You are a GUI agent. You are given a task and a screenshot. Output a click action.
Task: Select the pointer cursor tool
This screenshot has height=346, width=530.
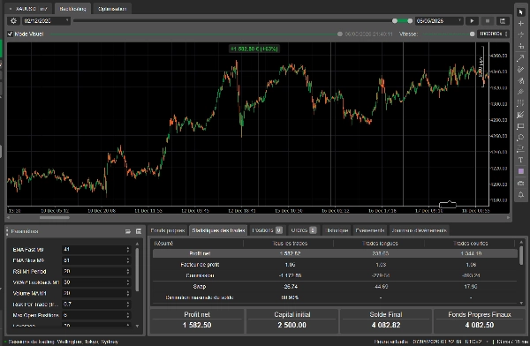coord(520,11)
